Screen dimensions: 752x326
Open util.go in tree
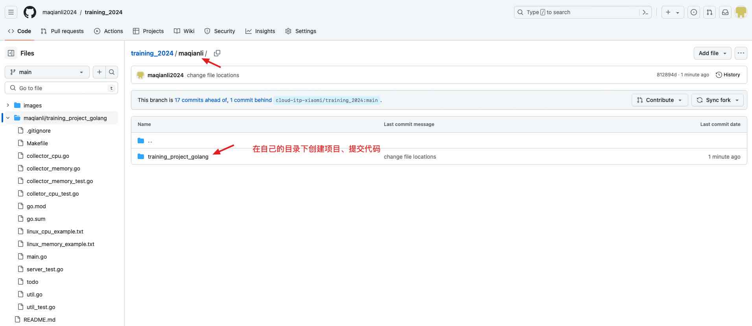(35, 295)
